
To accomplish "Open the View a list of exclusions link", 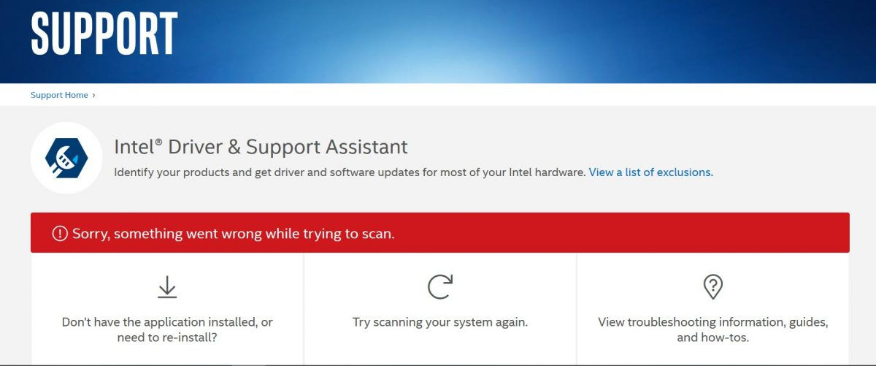I will click(650, 172).
